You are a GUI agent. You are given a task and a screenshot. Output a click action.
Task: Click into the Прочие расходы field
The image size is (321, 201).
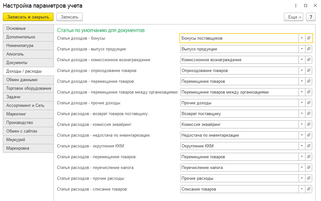239,178
